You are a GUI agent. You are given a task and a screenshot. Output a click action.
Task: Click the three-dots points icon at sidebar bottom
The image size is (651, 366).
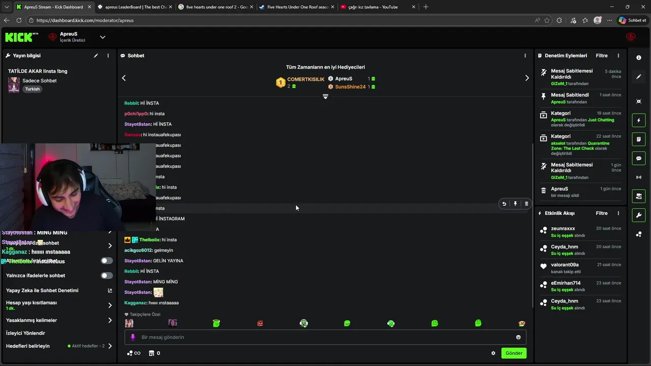[639, 234]
